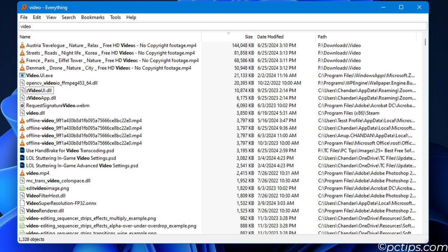Click the vertical scrollbar thumb

click(425, 42)
